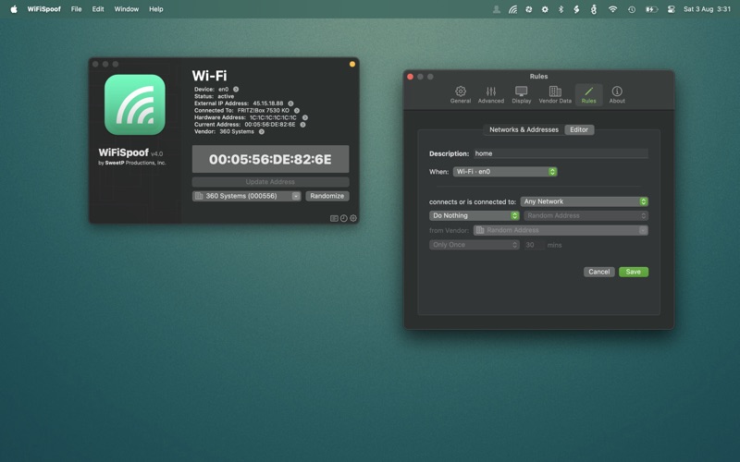Viewport: 740px width, 462px height.
Task: Open the gear settings icon at WiFiSpoof bottom
Action: (353, 218)
